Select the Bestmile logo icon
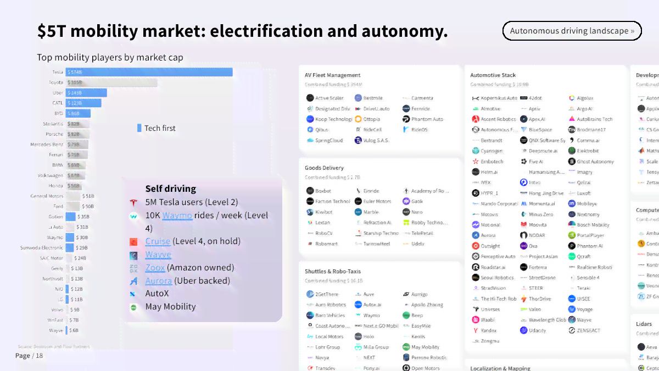The image size is (659, 371). [358, 98]
